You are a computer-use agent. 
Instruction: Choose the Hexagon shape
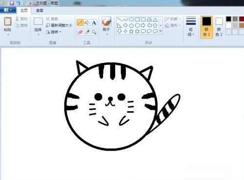(137, 25)
